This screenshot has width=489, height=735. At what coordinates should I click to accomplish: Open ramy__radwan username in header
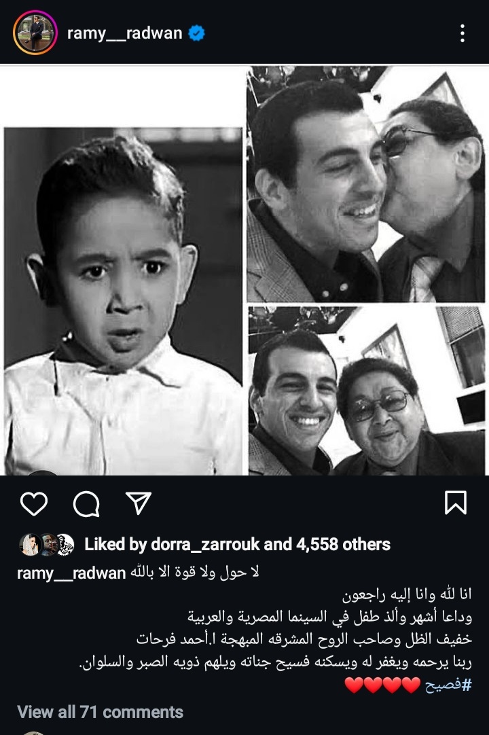[125, 33]
